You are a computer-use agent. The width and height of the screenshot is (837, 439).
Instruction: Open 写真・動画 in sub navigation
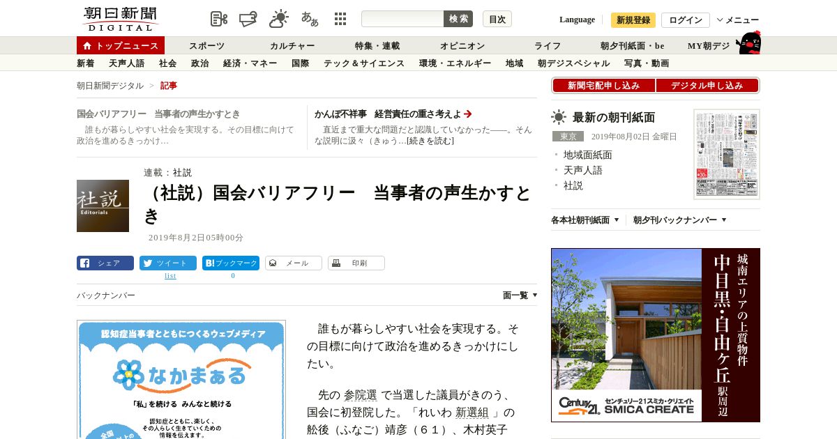coord(647,63)
